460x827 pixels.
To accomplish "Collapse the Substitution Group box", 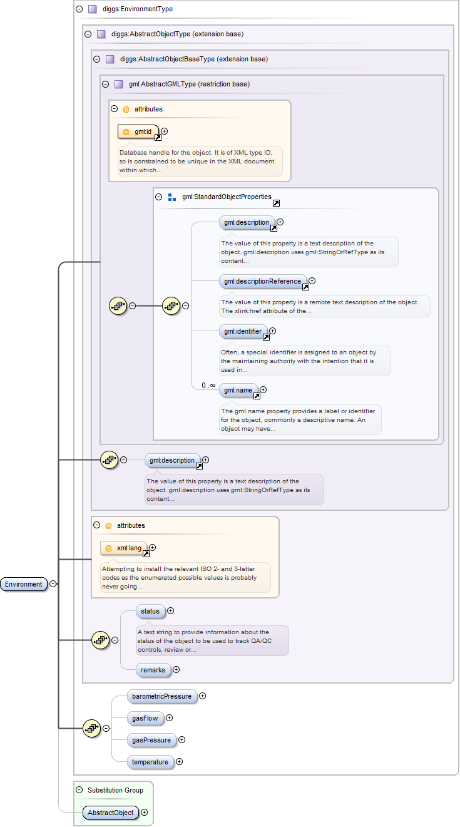I will [79, 790].
